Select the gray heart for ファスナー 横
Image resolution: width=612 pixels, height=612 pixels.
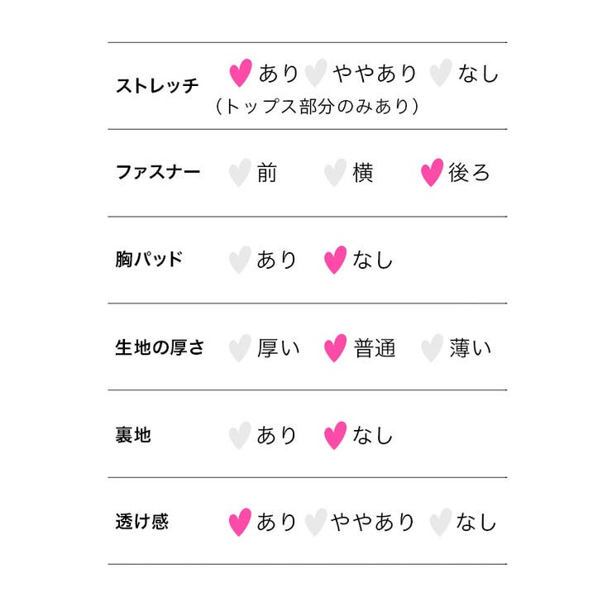pos(335,172)
